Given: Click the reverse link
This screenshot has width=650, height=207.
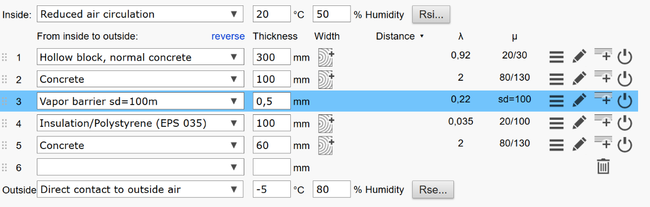Looking at the screenshot, I should [x=228, y=36].
